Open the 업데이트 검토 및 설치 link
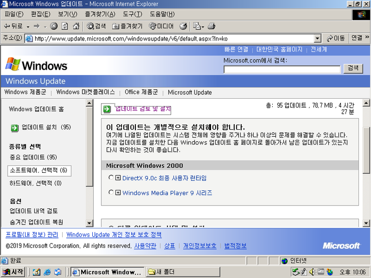The height and width of the screenshot is (278, 371). pos(143,109)
